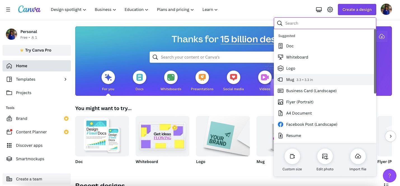The width and height of the screenshot is (400, 186).
Task: Expand the Templates sidebar arrow
Action: point(65,79)
